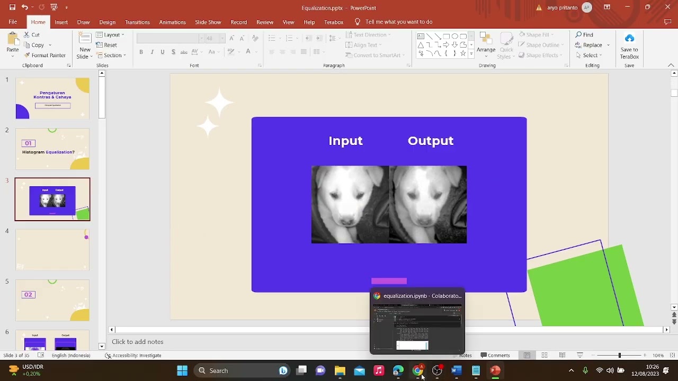Reset the slide layout

(x=106, y=45)
